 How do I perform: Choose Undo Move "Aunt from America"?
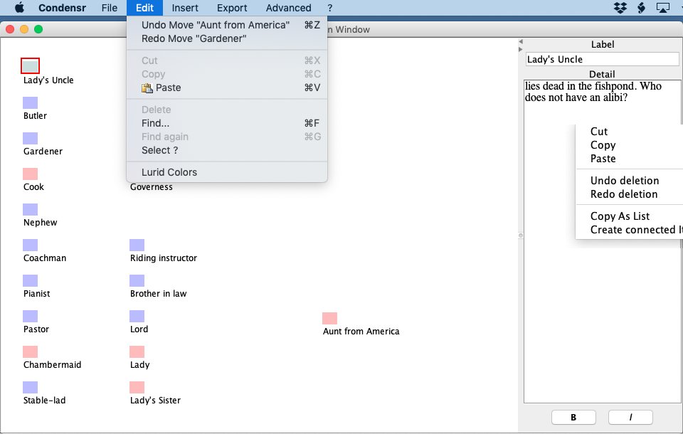227,25
